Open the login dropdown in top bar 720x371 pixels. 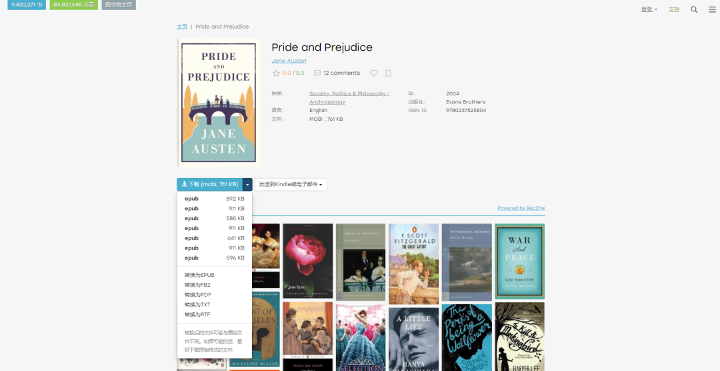pos(649,9)
